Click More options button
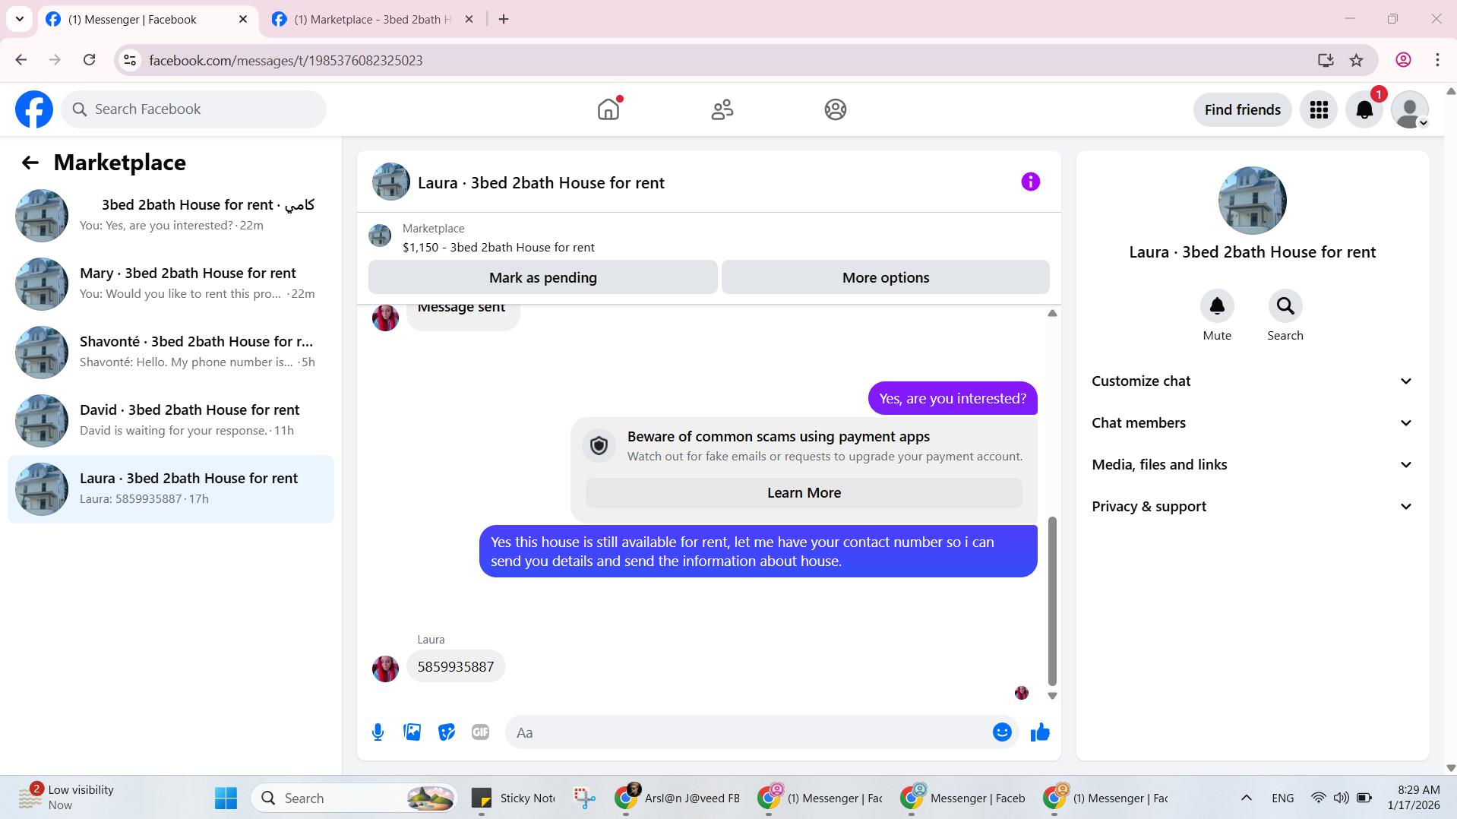This screenshot has height=819, width=1457. pos(886,277)
